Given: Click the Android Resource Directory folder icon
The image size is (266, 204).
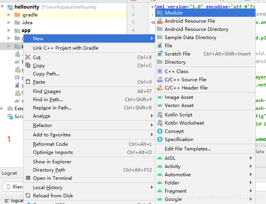Looking at the screenshot, I should [160, 29].
